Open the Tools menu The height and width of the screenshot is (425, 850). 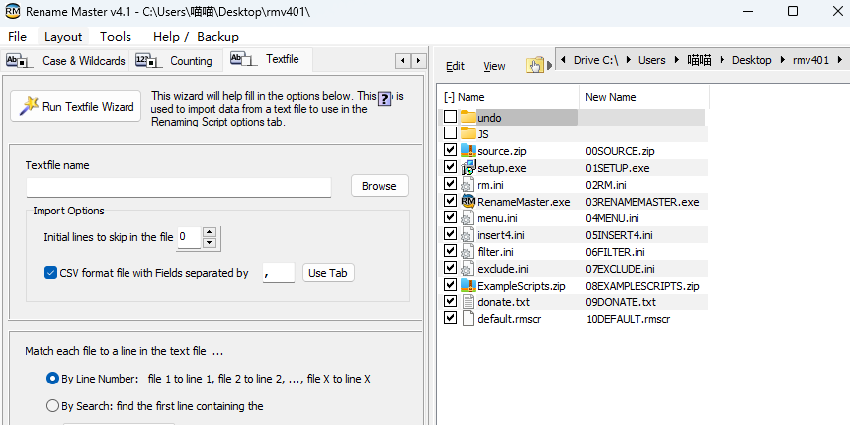[115, 36]
